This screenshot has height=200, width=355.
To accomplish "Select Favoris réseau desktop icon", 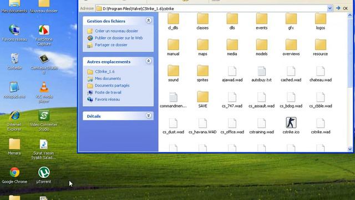I will (x=14, y=33).
